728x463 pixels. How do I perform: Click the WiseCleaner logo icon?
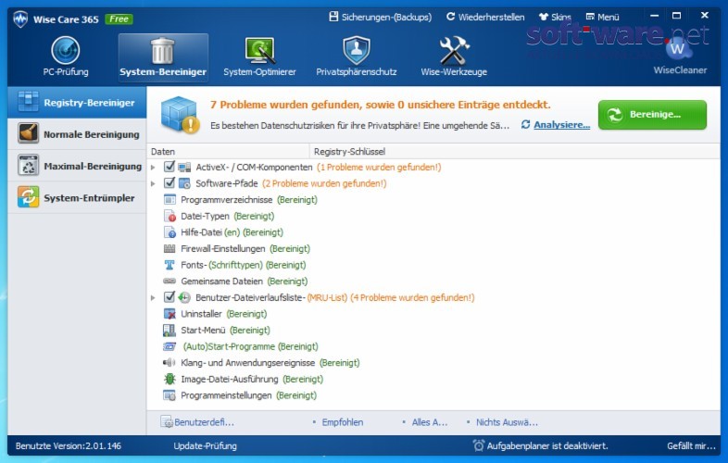point(678,49)
